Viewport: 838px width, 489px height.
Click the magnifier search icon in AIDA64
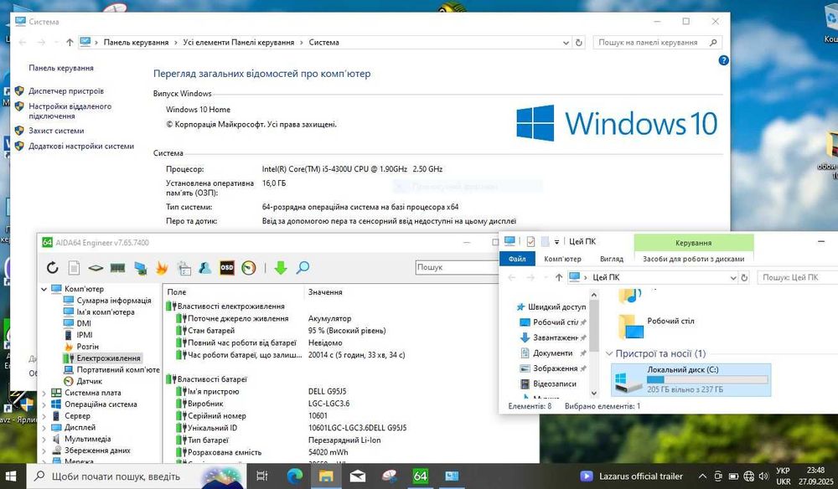(x=303, y=267)
